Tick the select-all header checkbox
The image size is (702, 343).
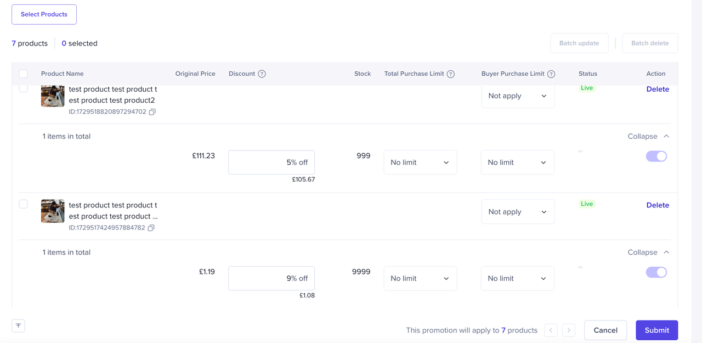[x=23, y=74]
